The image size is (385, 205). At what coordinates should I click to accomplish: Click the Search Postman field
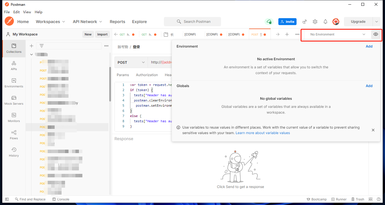click(x=192, y=21)
